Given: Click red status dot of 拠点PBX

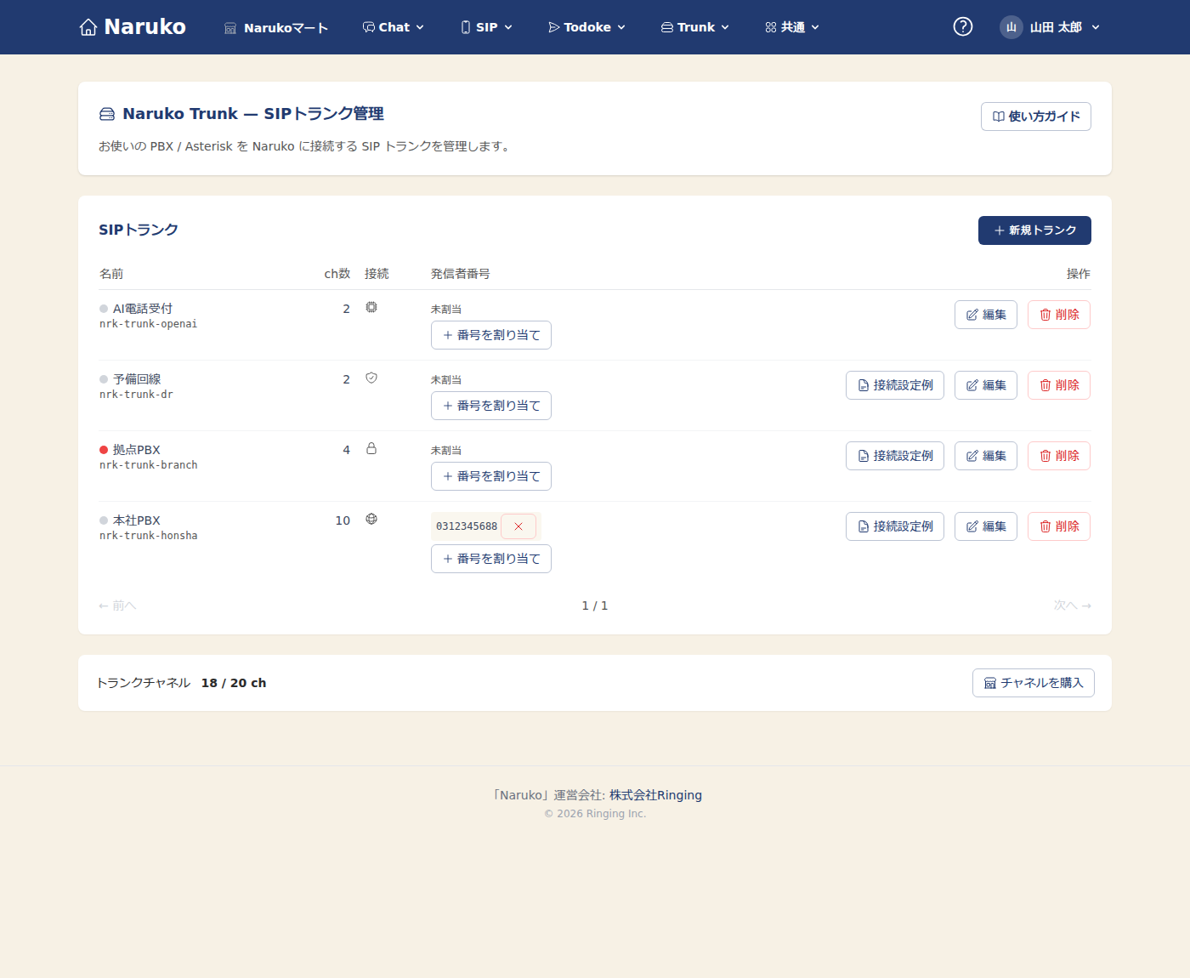Looking at the screenshot, I should coord(104,450).
